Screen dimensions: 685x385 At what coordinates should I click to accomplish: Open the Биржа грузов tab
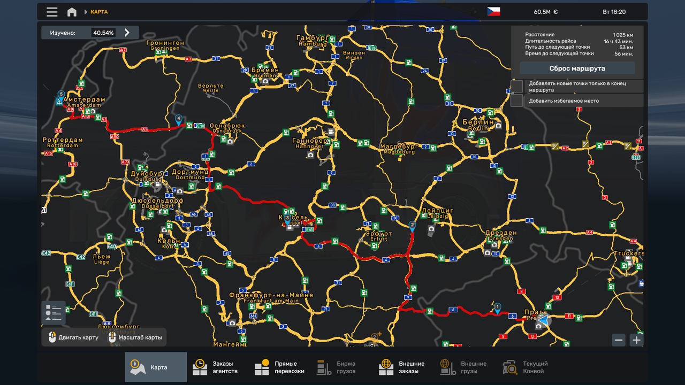pos(342,367)
